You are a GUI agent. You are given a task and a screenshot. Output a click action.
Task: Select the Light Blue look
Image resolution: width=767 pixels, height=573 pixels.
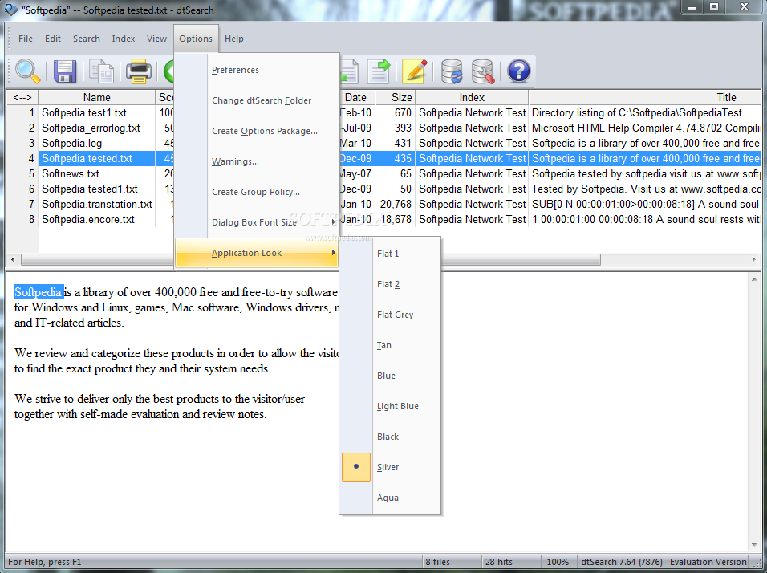click(x=391, y=406)
